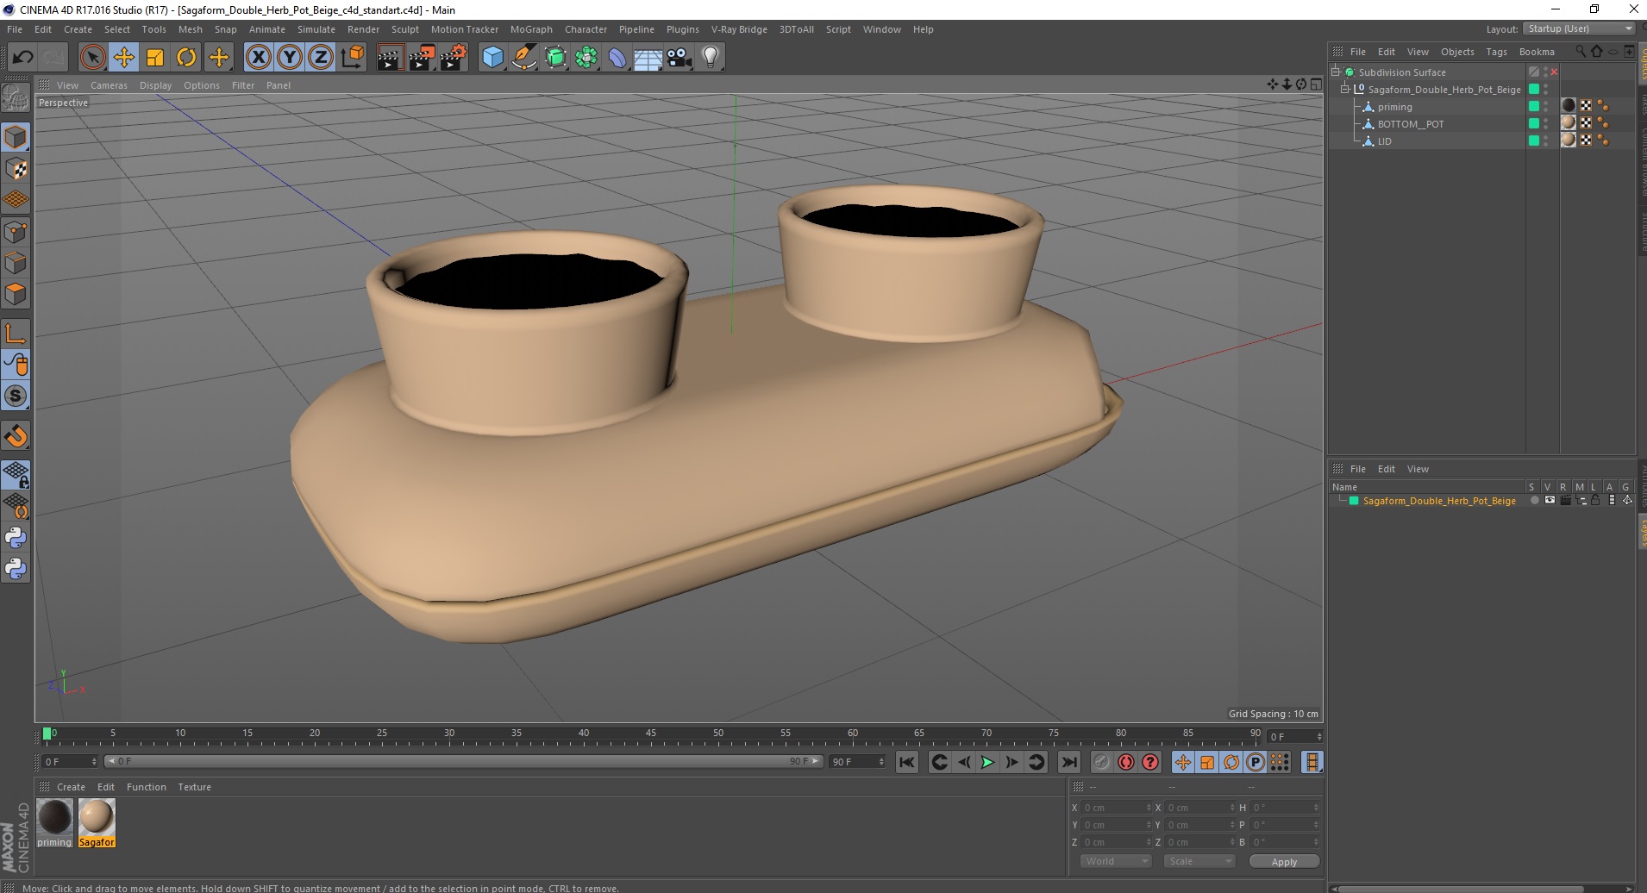Viewport: 1647px width, 893px height.
Task: Toggle the viewport maximize icon
Action: point(1316,84)
